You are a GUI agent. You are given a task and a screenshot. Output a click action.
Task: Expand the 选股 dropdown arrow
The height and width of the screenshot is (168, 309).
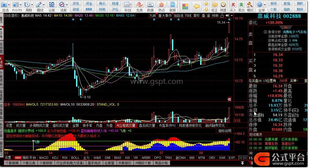pos(67,4)
